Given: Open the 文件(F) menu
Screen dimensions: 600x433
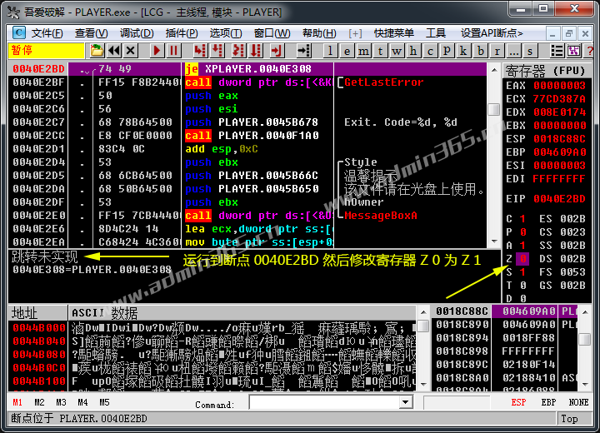Looking at the screenshot, I should click(47, 33).
